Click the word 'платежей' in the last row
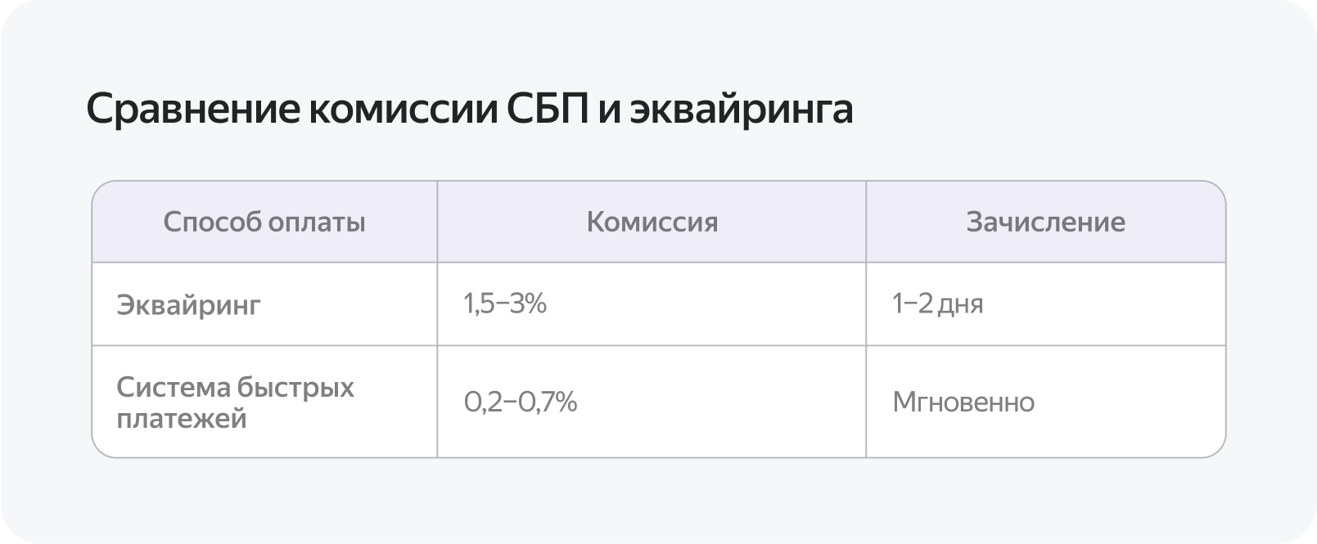The width and height of the screenshot is (1317, 544). pyautogui.click(x=182, y=418)
